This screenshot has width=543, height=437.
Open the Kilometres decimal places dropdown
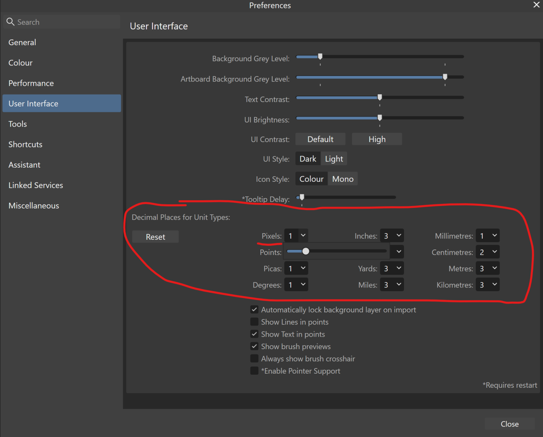tap(488, 285)
